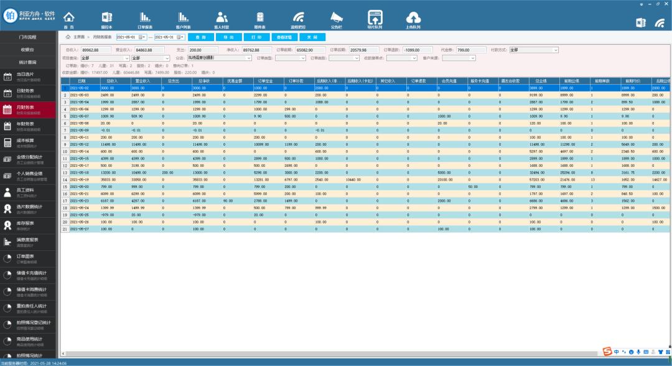672x366 pixels.
Task: Expand the second 全部 dropdown
Action: point(167,59)
